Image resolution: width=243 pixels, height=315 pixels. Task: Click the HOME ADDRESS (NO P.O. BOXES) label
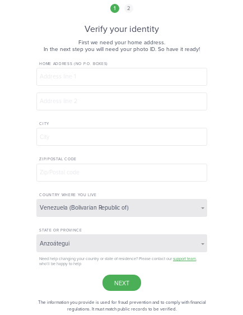pyautogui.click(x=73, y=64)
